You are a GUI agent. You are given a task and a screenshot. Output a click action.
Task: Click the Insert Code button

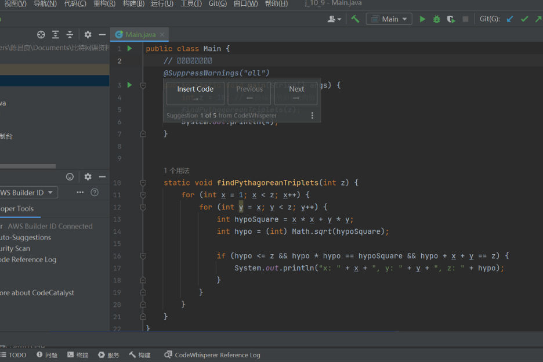(x=195, y=93)
